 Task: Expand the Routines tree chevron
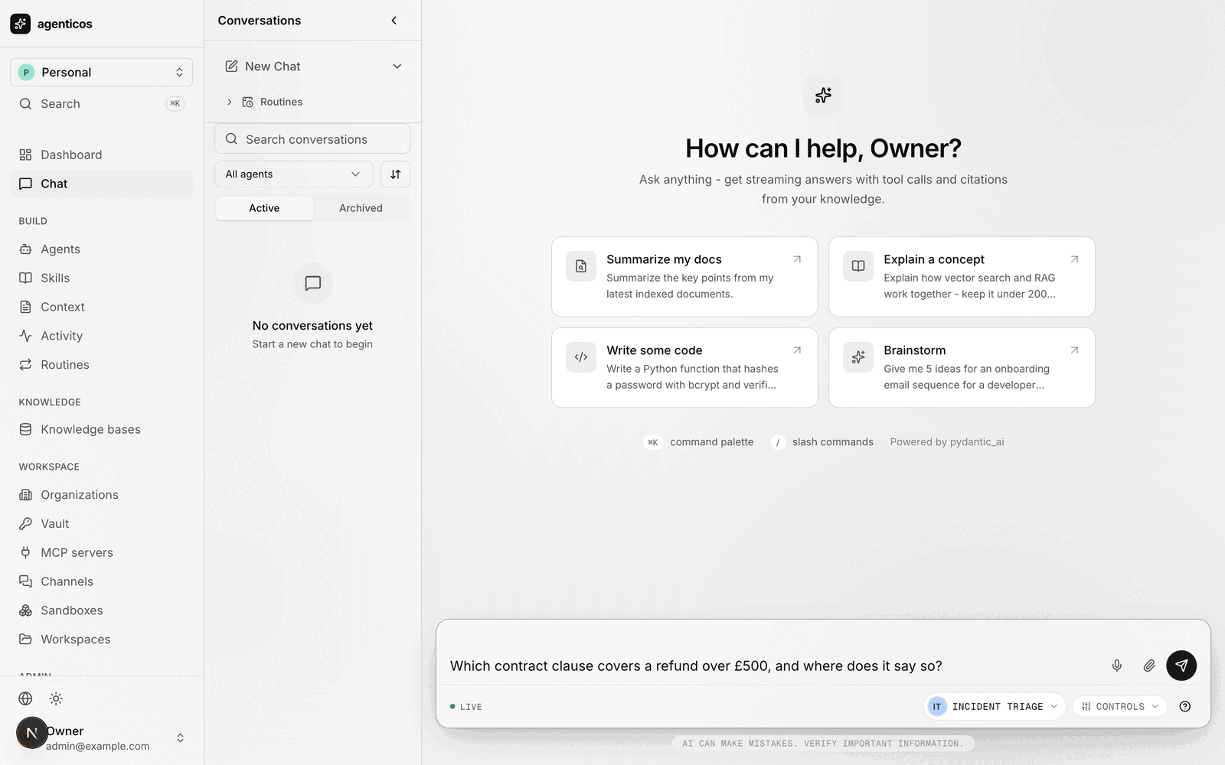[x=229, y=102]
